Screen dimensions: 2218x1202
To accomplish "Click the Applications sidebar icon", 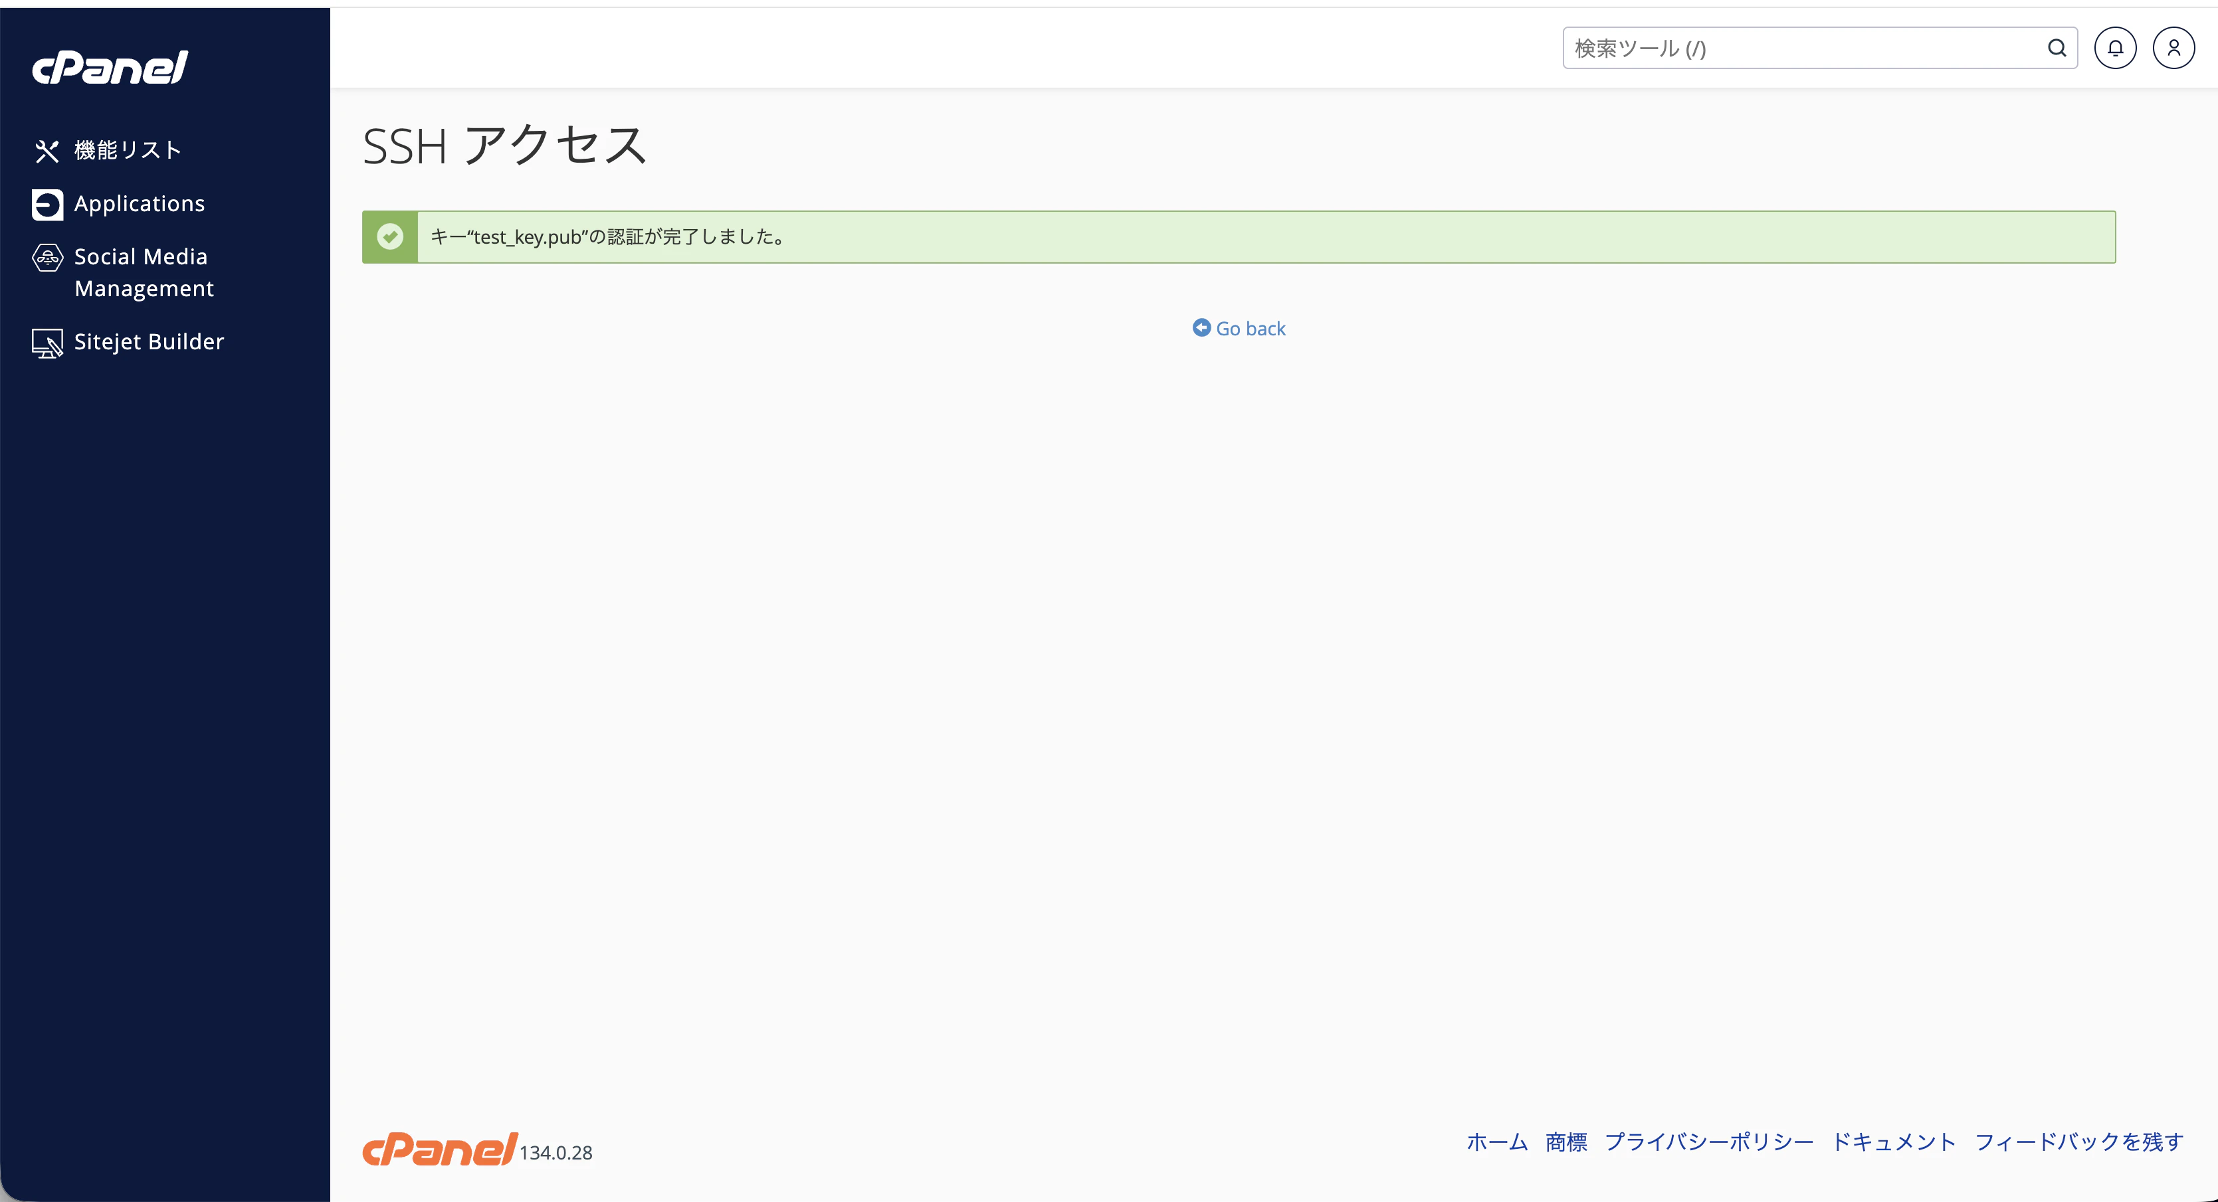I will [x=47, y=204].
